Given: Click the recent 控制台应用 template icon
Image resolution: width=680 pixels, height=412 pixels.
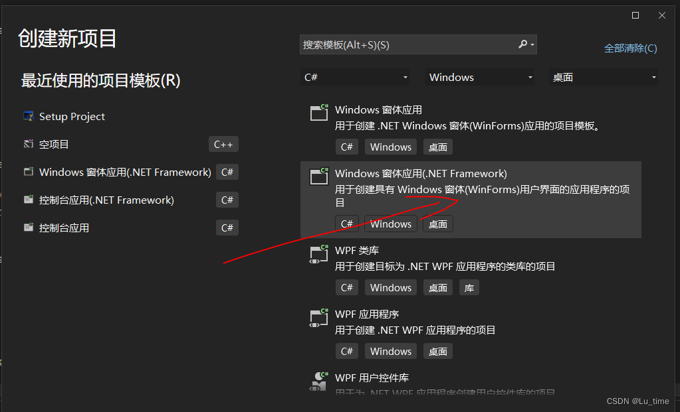Looking at the screenshot, I should click(x=29, y=227).
